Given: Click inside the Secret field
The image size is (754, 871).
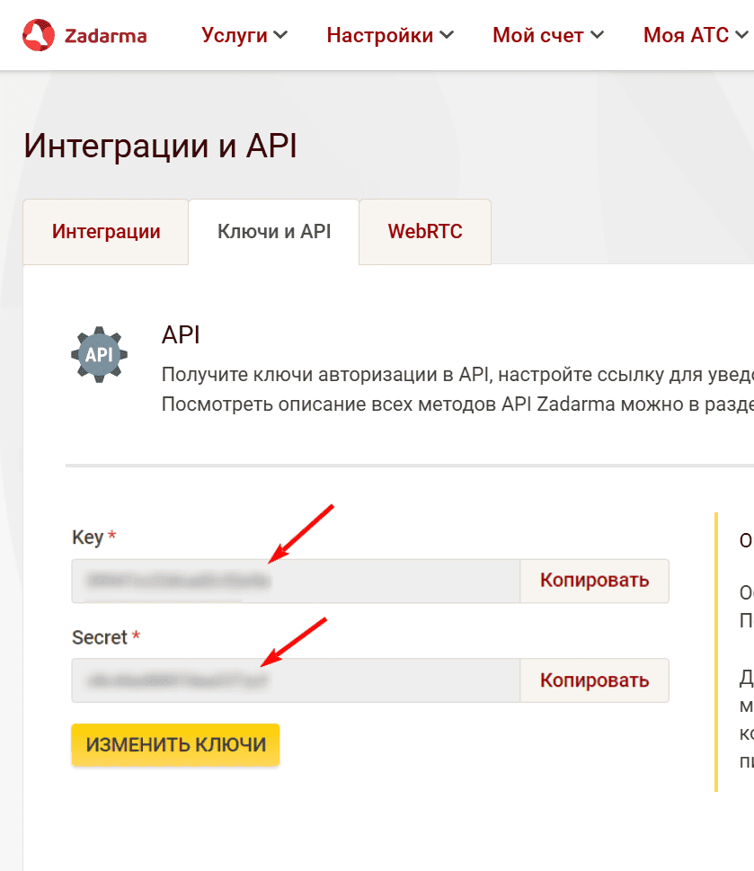Looking at the screenshot, I should (x=296, y=680).
